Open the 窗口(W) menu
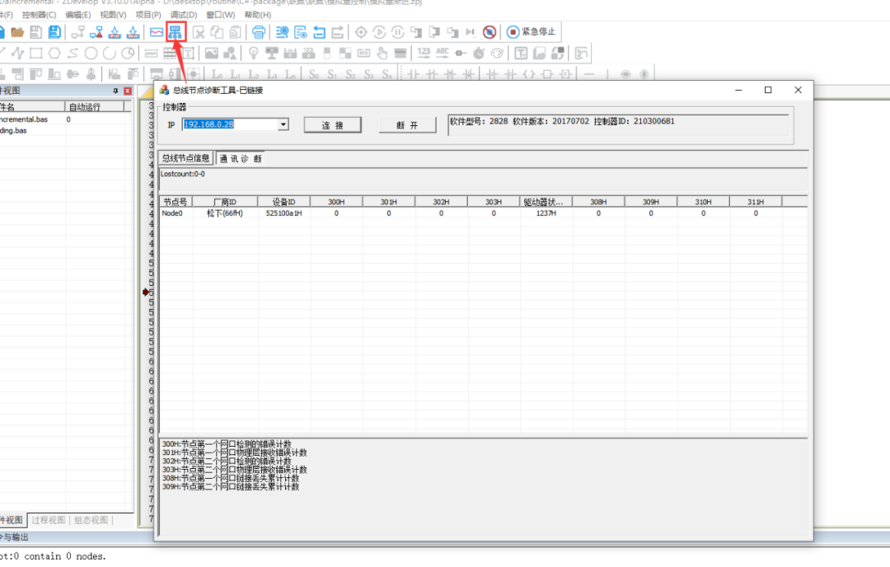 click(221, 15)
